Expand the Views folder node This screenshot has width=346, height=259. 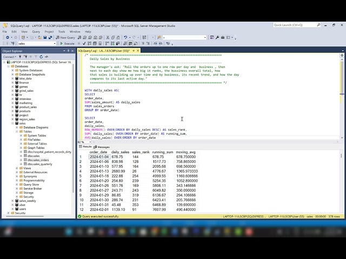(17, 168)
